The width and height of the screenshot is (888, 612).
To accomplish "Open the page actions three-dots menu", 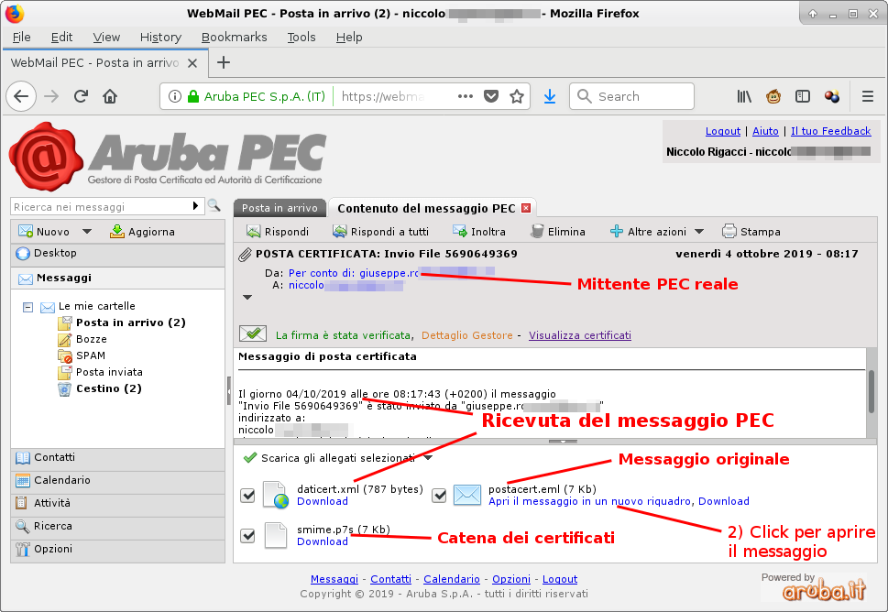I will pyautogui.click(x=466, y=96).
